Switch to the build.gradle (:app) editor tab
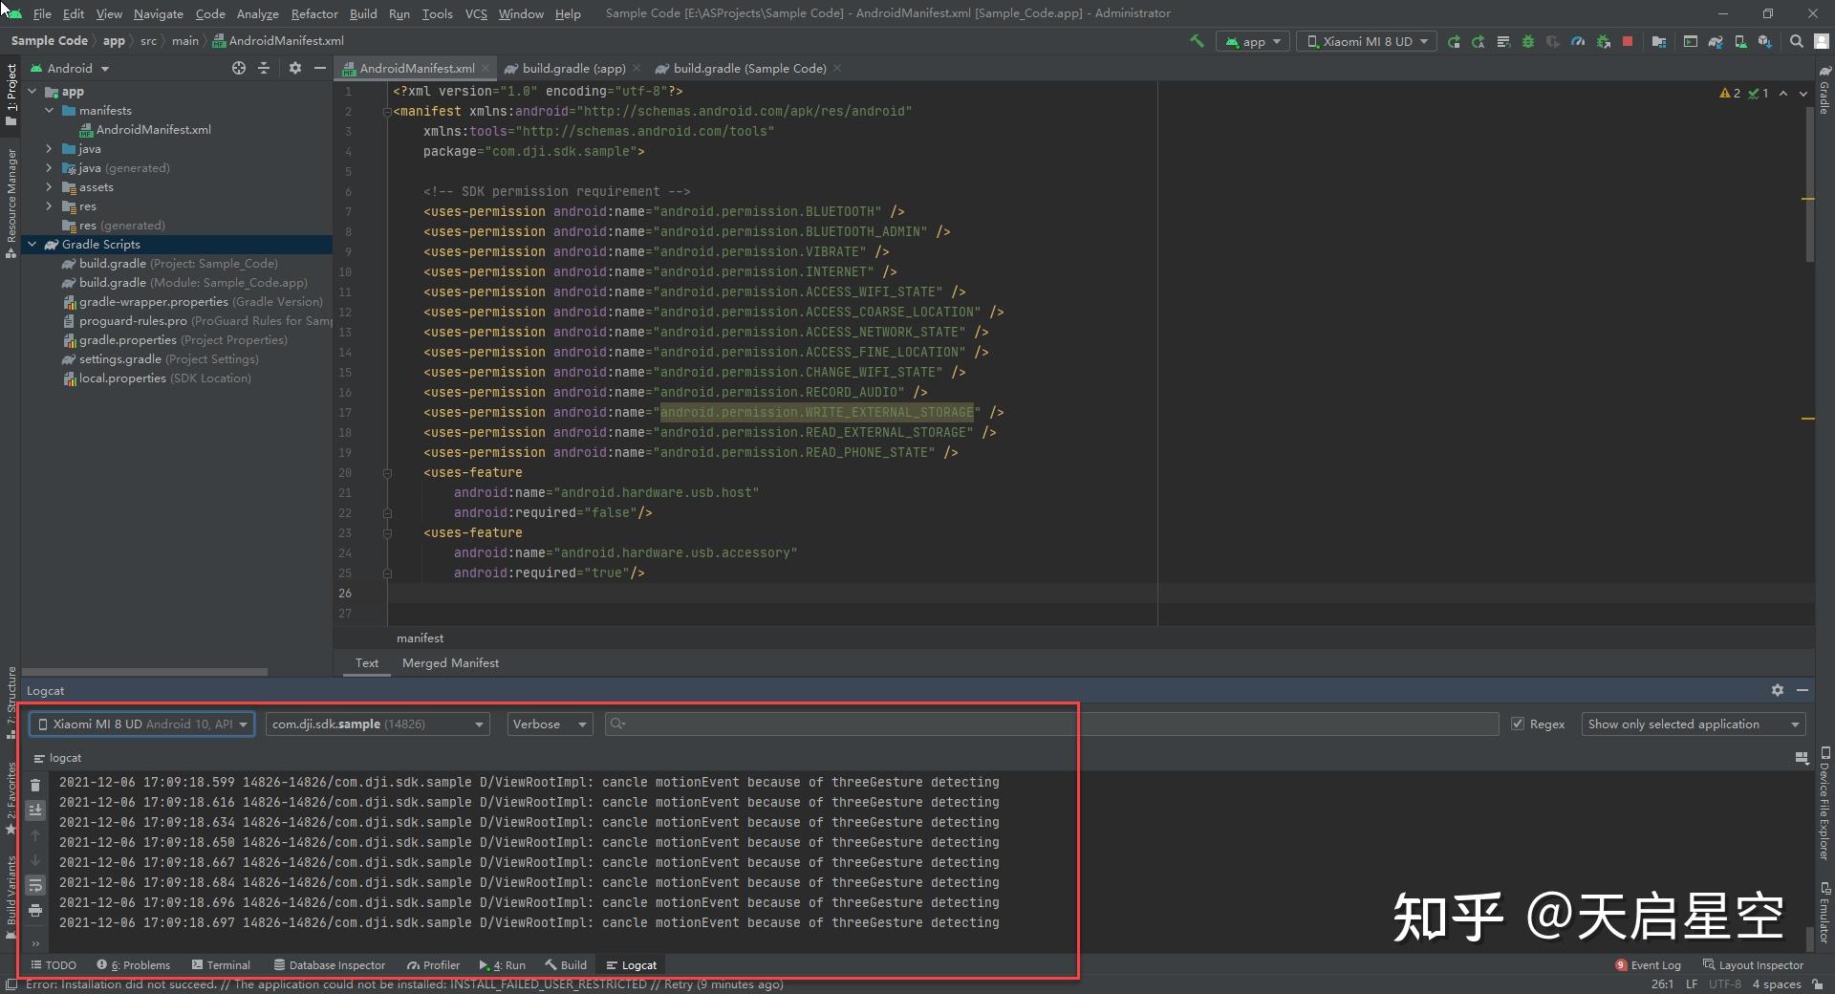This screenshot has height=994, width=1835. 573,69
